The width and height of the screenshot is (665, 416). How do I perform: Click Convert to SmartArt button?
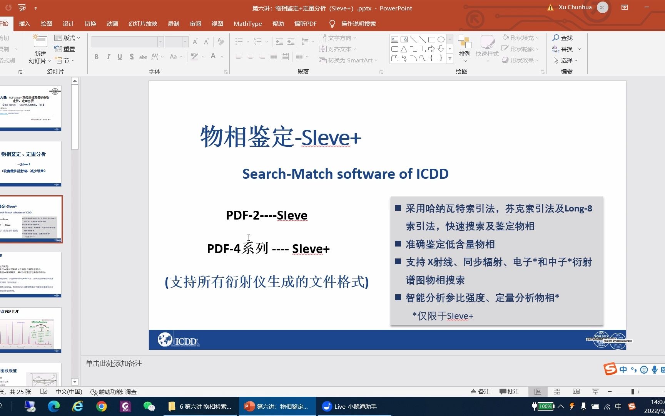coord(348,60)
